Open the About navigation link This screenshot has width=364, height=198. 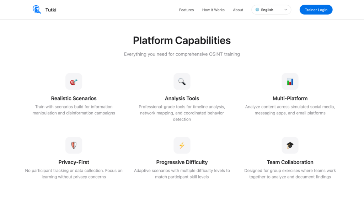pyautogui.click(x=238, y=10)
